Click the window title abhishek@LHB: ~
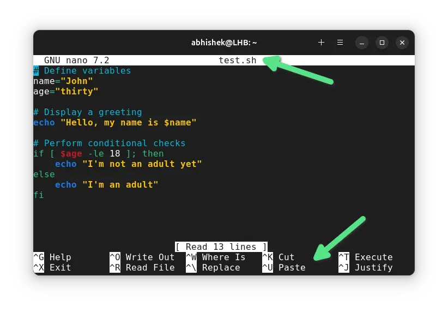The width and height of the screenshot is (448, 312). tap(224, 43)
